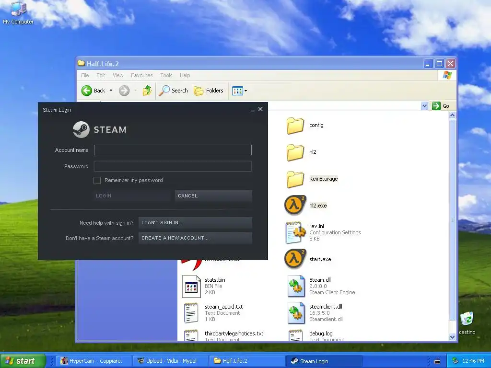Viewport: 491px width, 368px height.
Task: Switch to HyperCam taskbar button
Action: pos(93,361)
